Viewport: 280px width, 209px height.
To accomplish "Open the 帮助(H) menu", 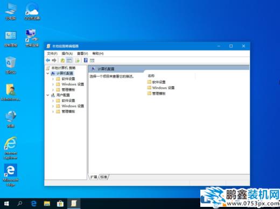I will [98, 53].
